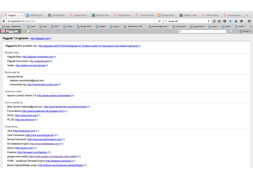Open the downloads arrow icon
The height and width of the screenshot is (179, 253).
[230, 21]
